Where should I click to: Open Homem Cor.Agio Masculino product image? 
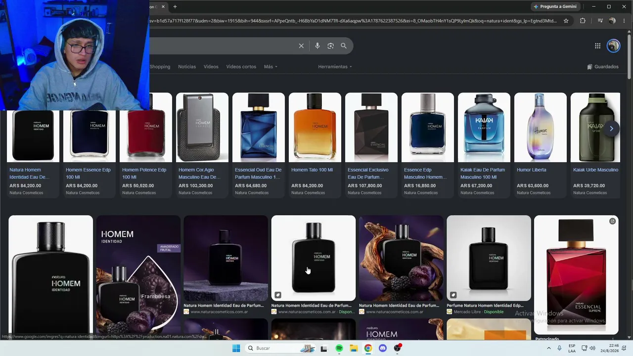(202, 128)
